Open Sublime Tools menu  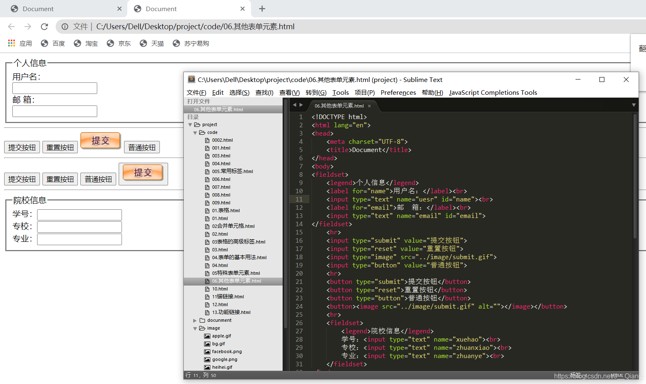(341, 93)
